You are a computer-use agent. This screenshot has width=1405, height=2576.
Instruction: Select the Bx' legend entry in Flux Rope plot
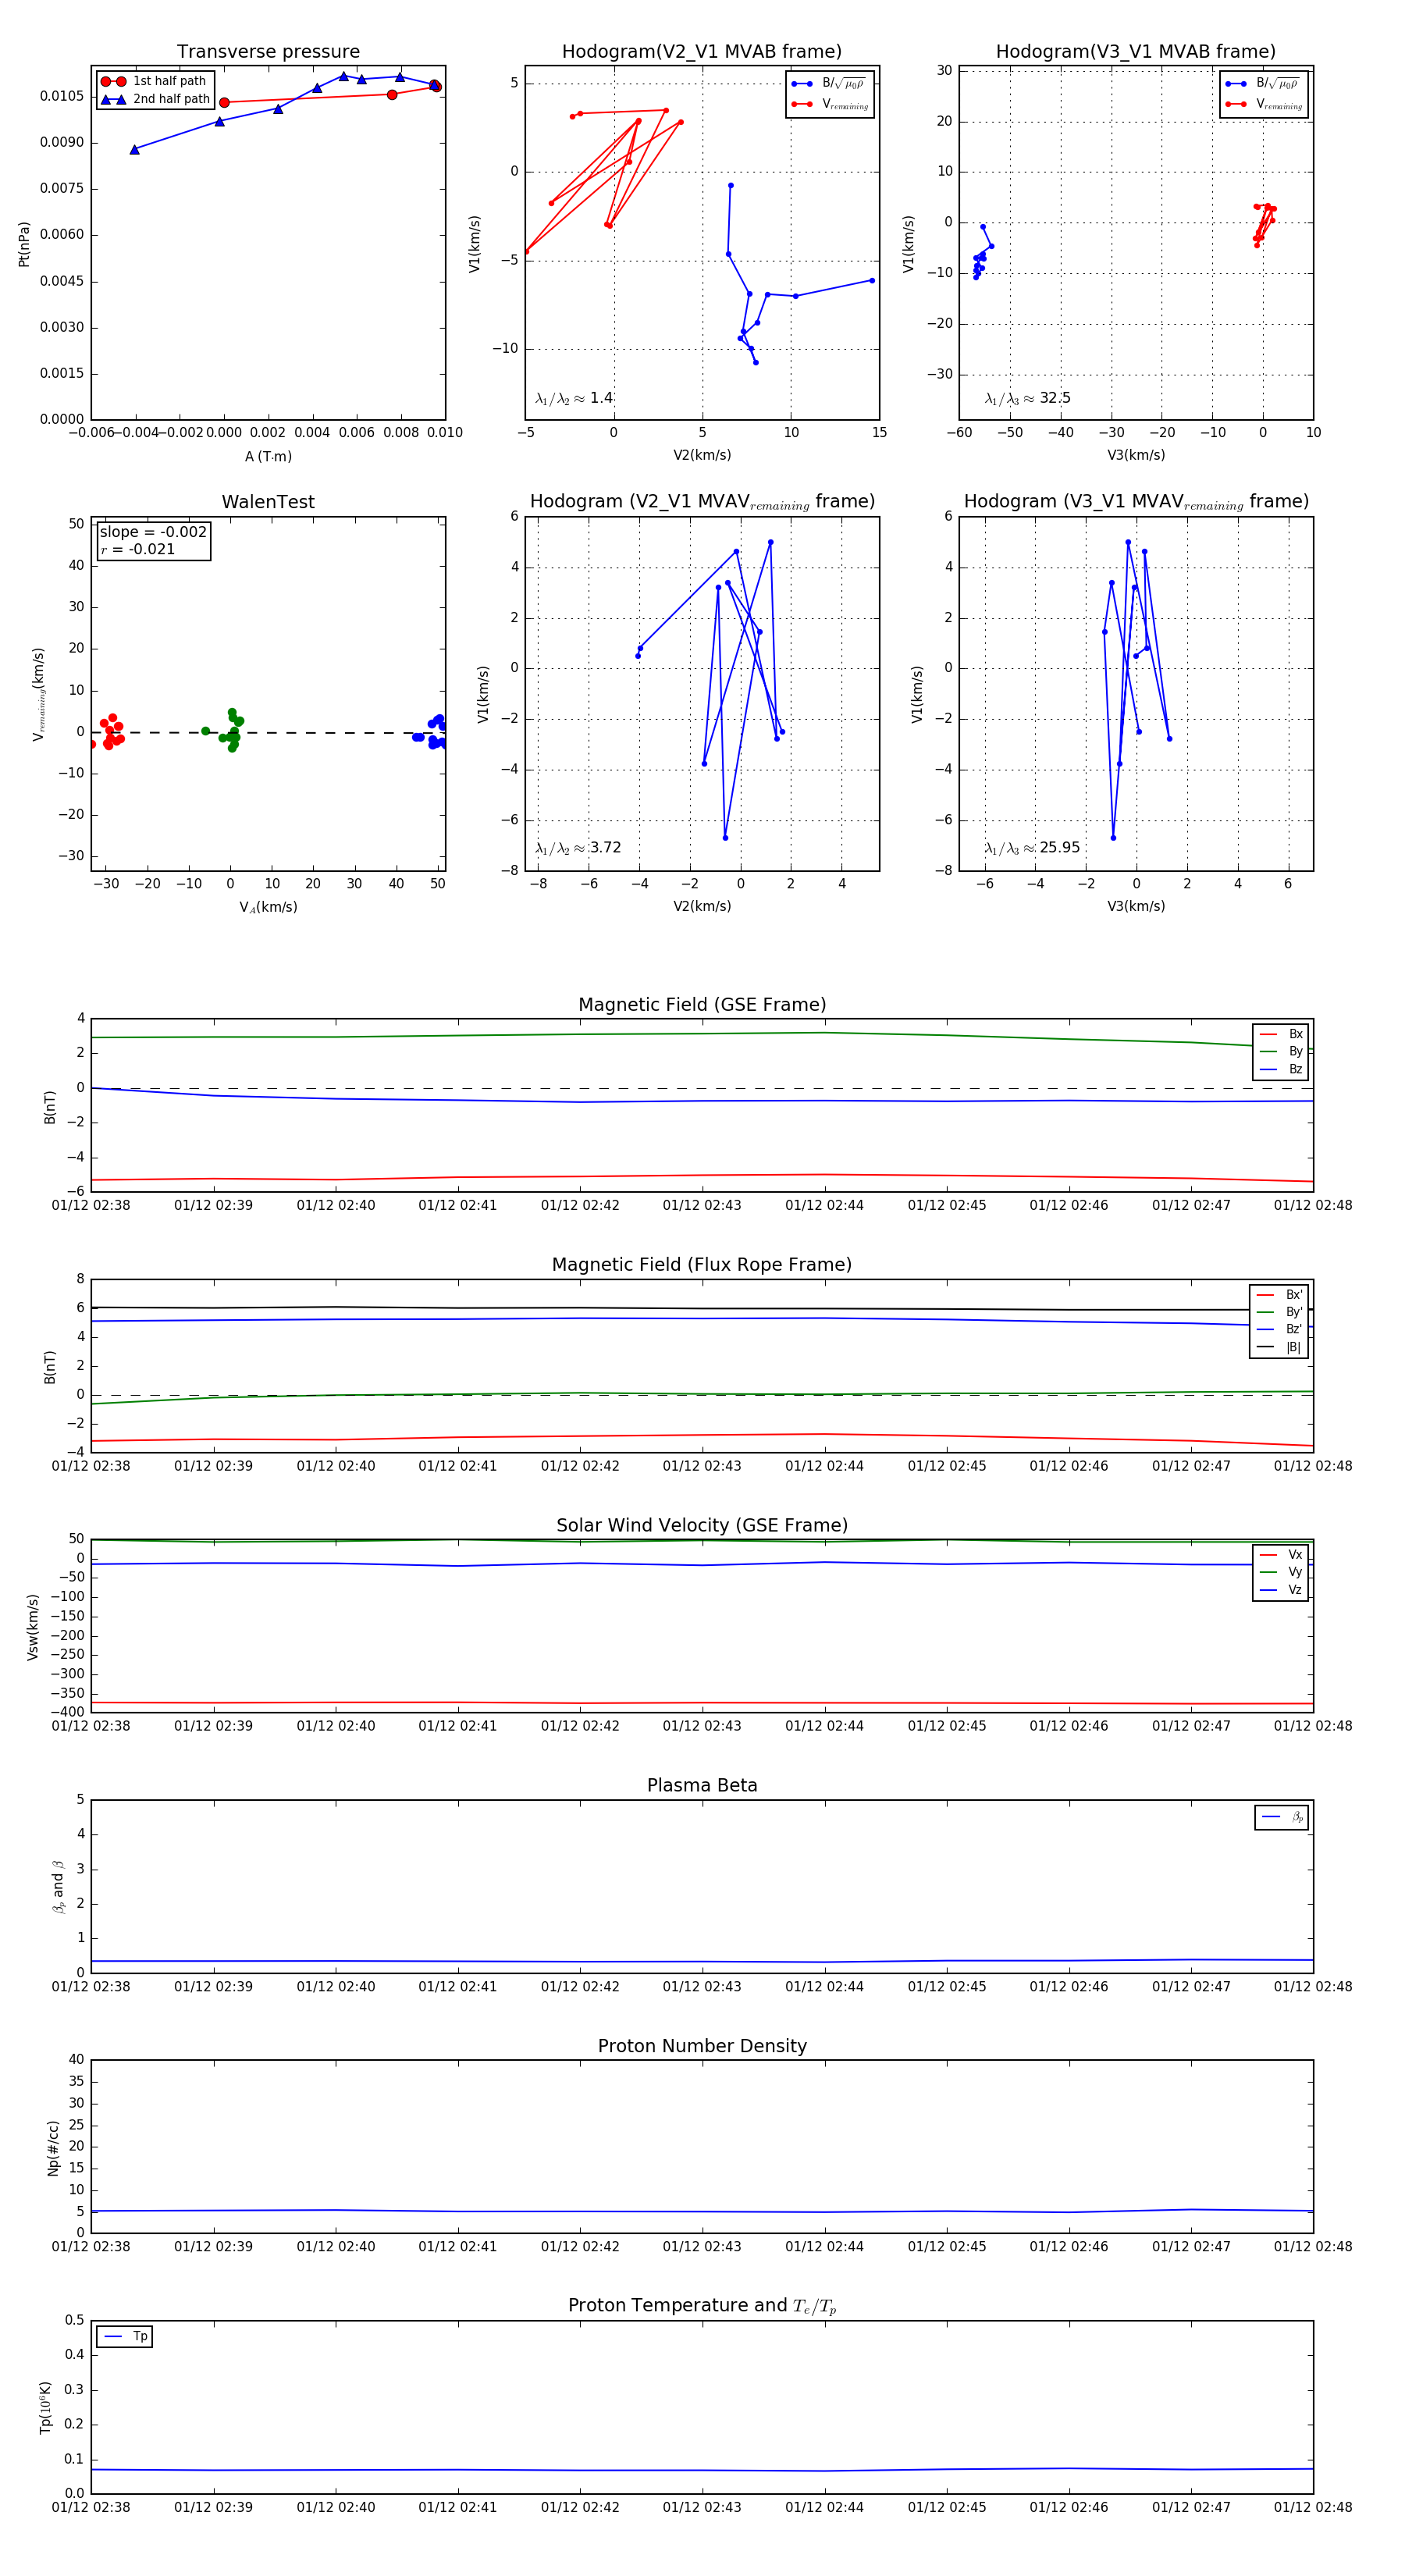[x=1279, y=1294]
